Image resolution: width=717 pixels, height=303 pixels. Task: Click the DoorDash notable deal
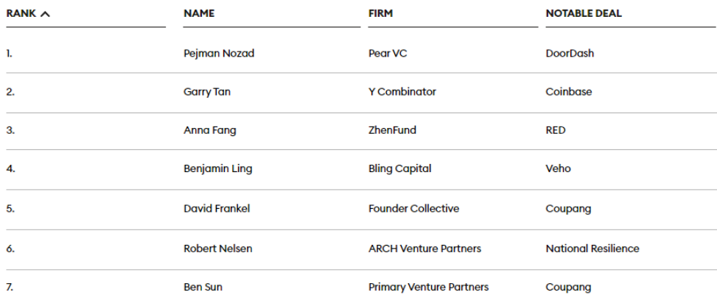click(x=570, y=54)
